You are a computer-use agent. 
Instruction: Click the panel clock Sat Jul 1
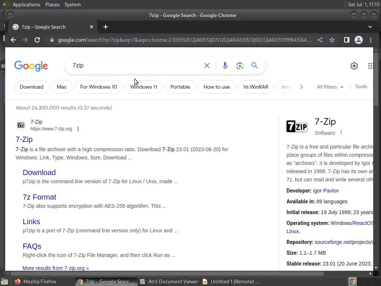(364, 4)
